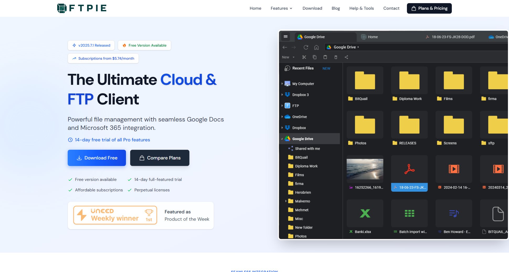
Task: Click the NEW label beside Recent Files
Action: click(326, 69)
